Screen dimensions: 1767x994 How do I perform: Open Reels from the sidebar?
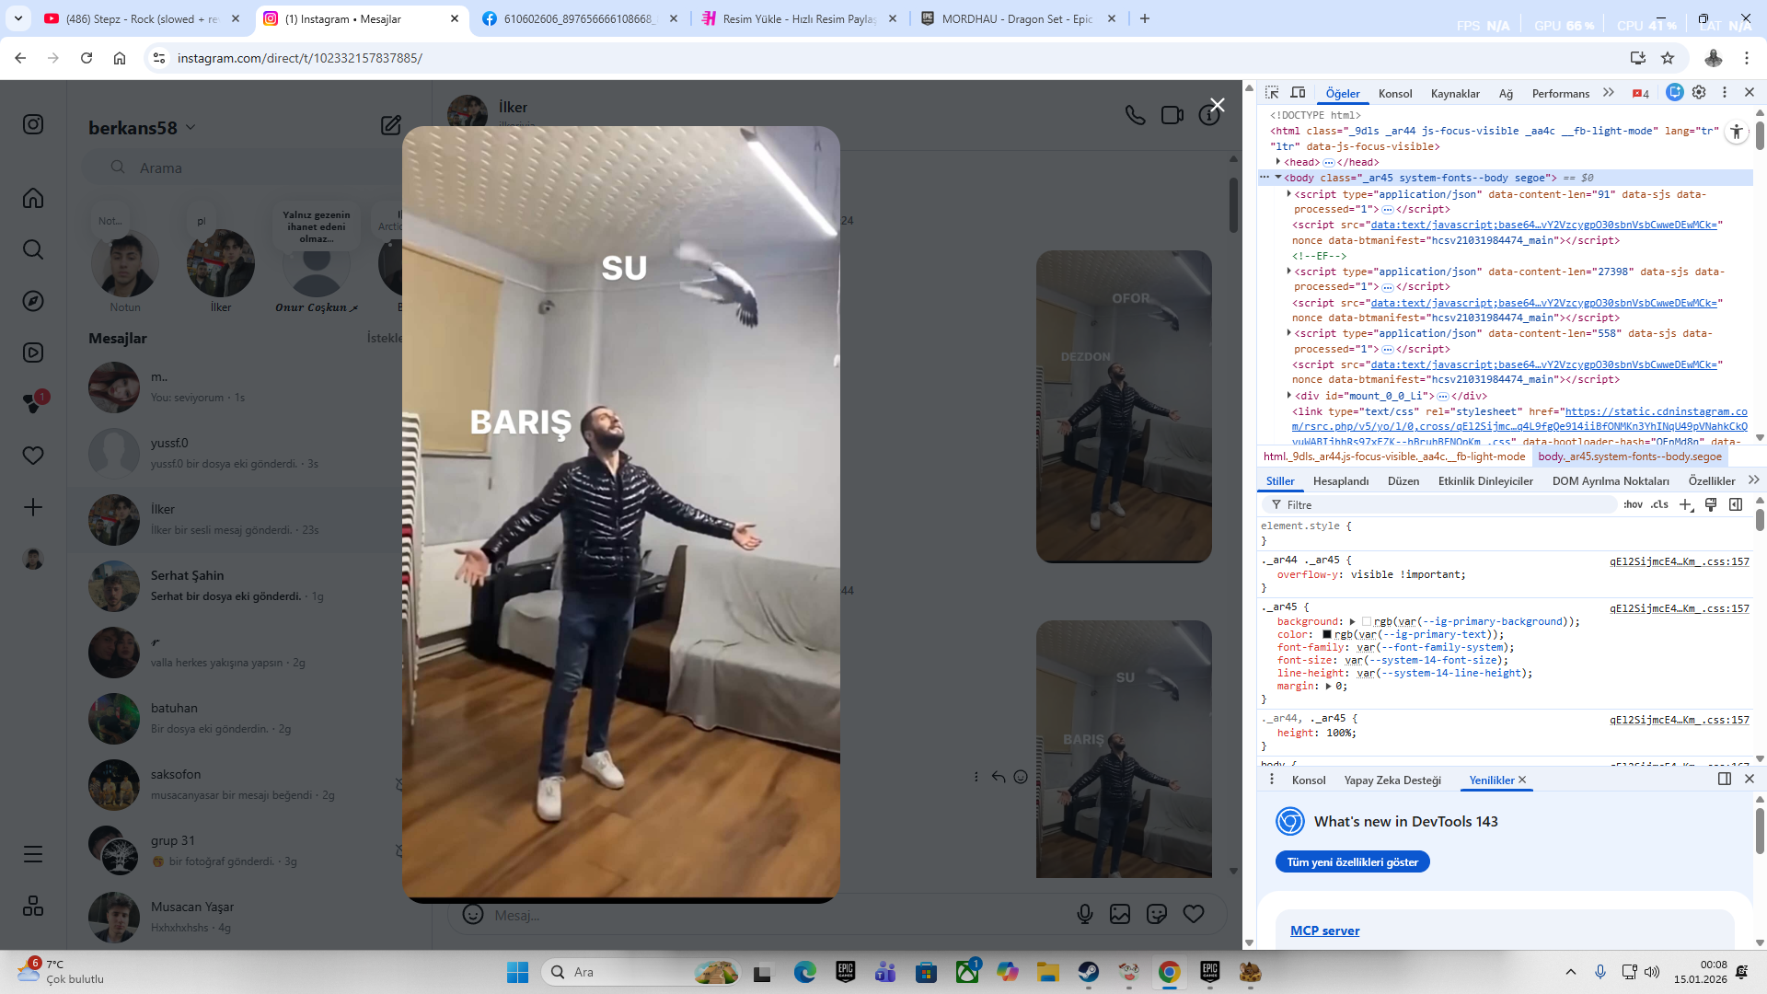click(33, 353)
